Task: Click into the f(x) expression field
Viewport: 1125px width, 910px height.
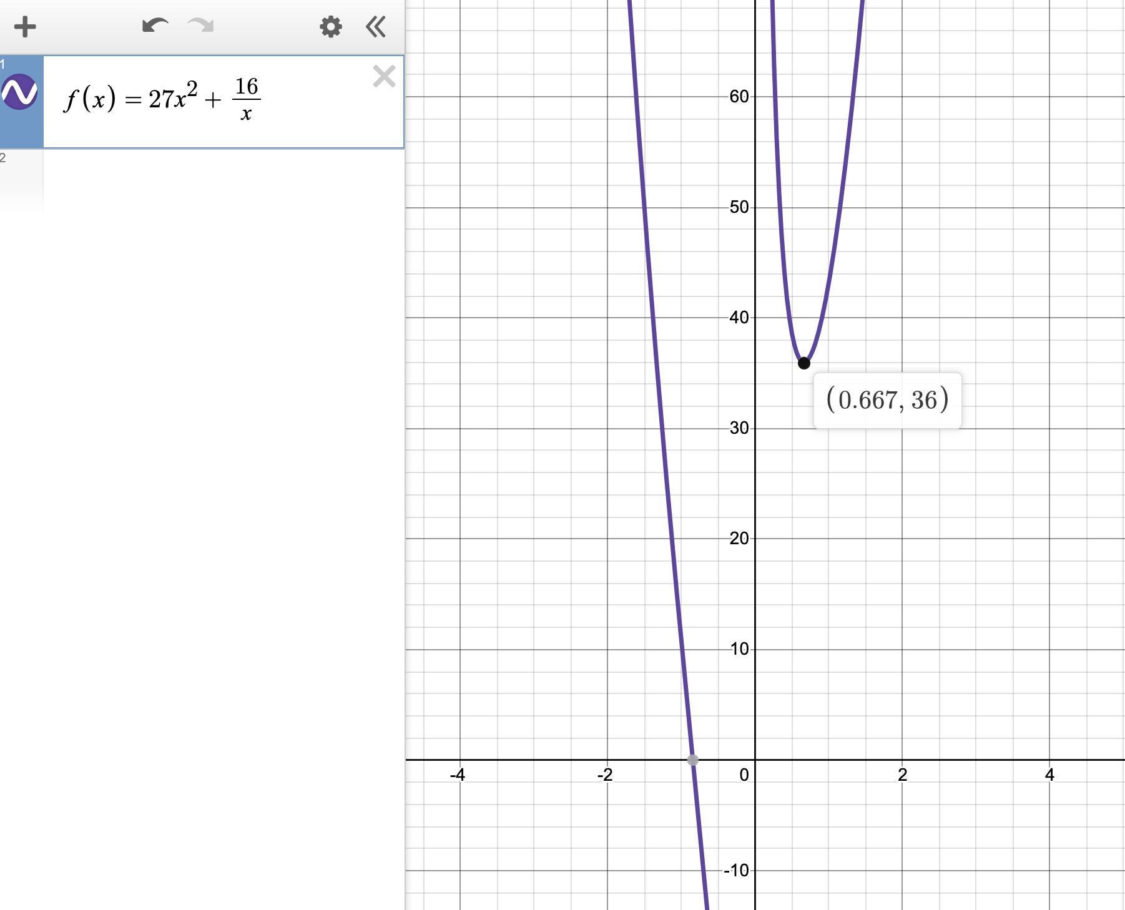Action: point(224,102)
